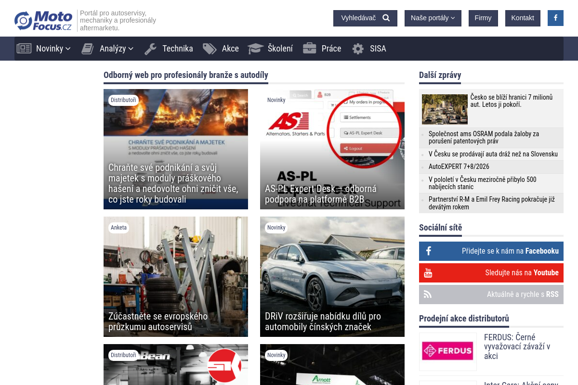This screenshot has height=385, width=578.
Task: Click the RSS feed icon in the grey banner
Action: [428, 294]
